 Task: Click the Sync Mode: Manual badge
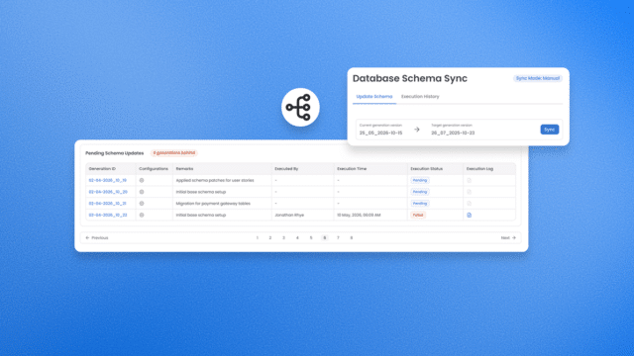(538, 78)
